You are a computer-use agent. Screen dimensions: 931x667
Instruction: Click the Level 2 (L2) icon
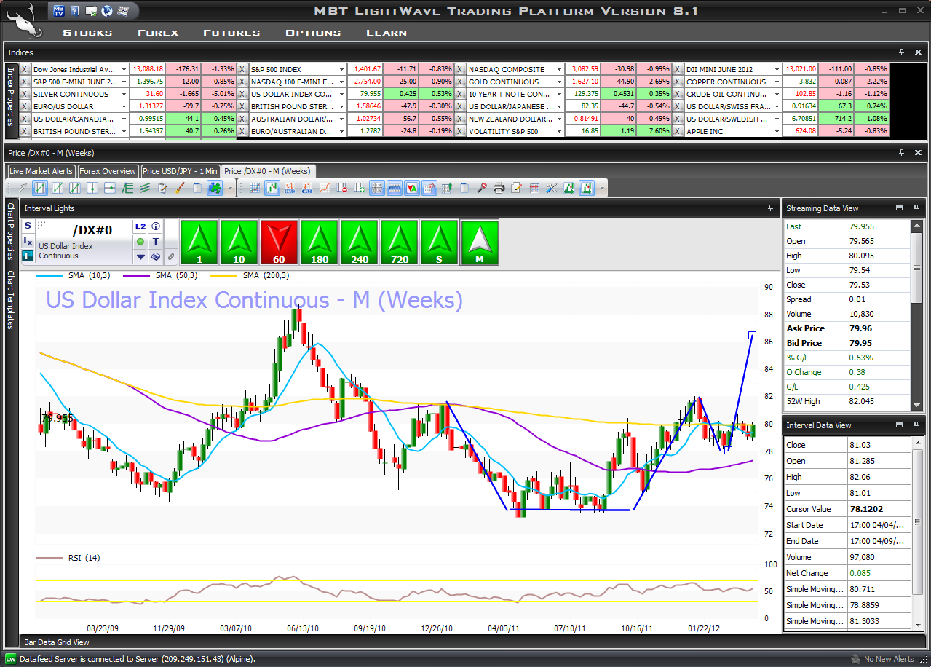tap(140, 226)
